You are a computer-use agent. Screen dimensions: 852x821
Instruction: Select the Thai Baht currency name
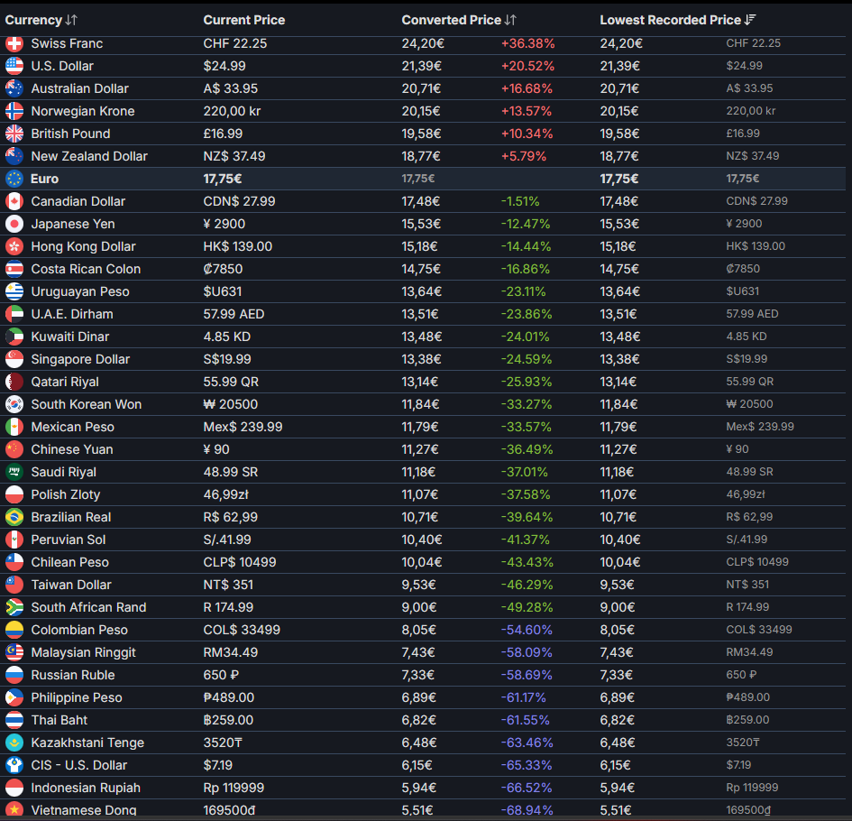60,721
